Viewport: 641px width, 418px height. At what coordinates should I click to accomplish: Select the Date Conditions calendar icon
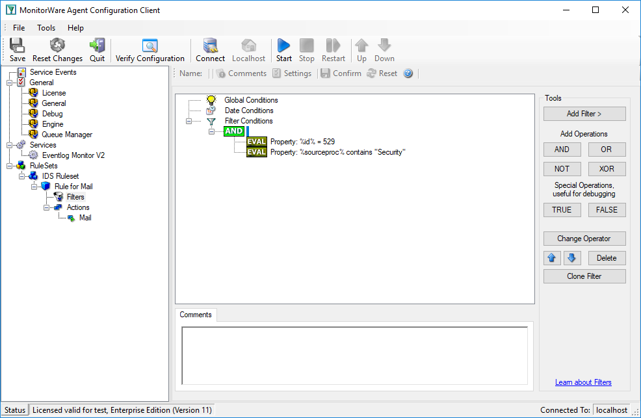pyautogui.click(x=211, y=111)
